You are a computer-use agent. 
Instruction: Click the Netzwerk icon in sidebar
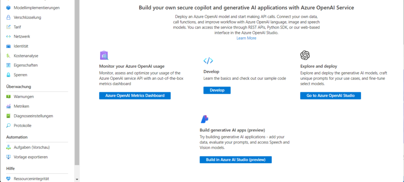click(x=9, y=36)
